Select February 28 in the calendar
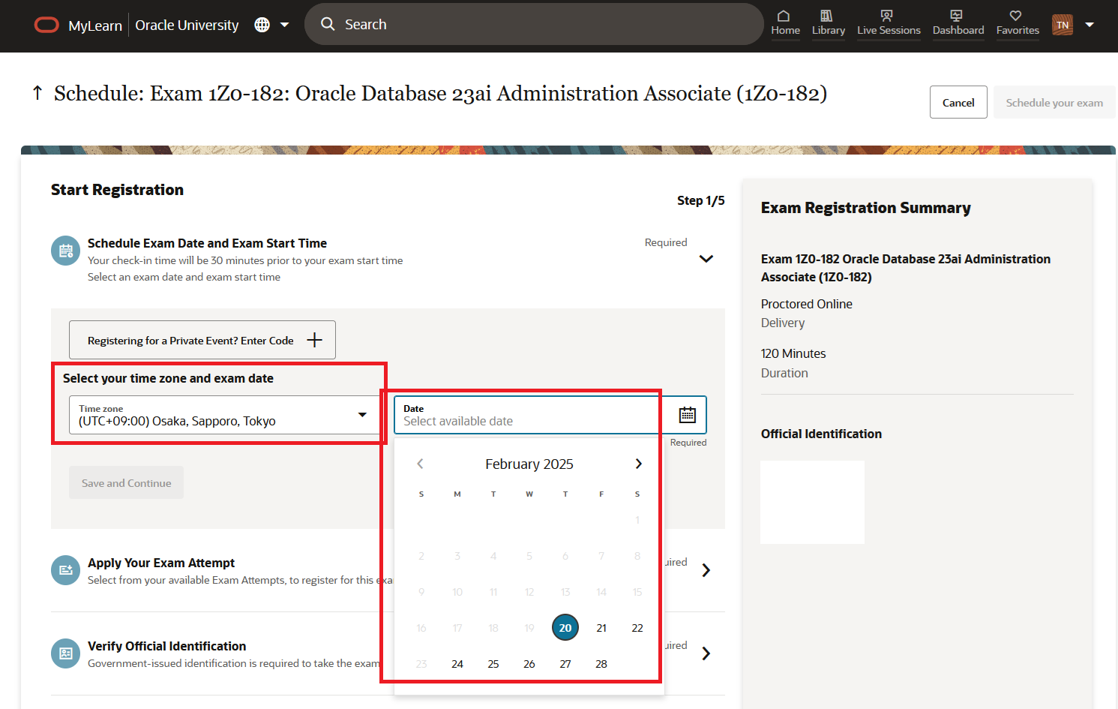The image size is (1118, 709). pyautogui.click(x=601, y=664)
